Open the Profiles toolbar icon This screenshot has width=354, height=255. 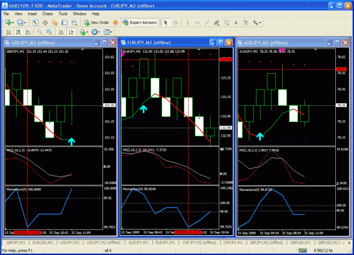point(20,23)
